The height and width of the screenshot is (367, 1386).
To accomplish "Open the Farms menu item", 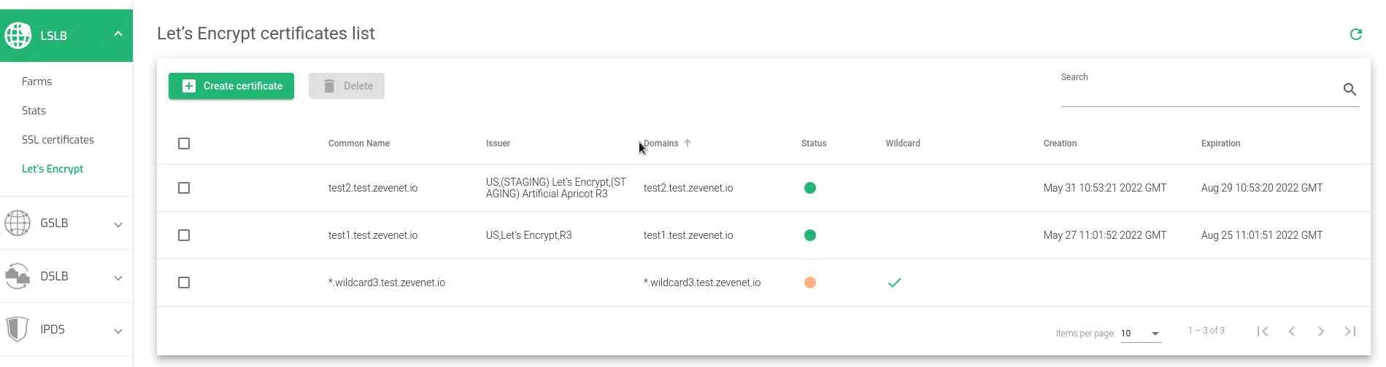I will pos(36,82).
